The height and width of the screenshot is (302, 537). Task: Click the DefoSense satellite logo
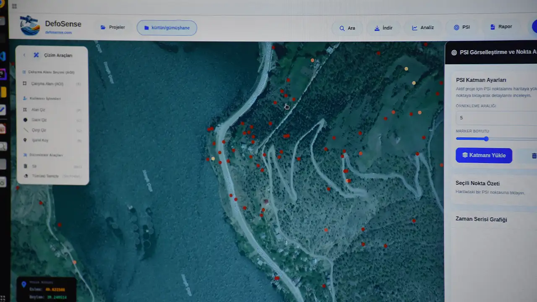tap(30, 26)
